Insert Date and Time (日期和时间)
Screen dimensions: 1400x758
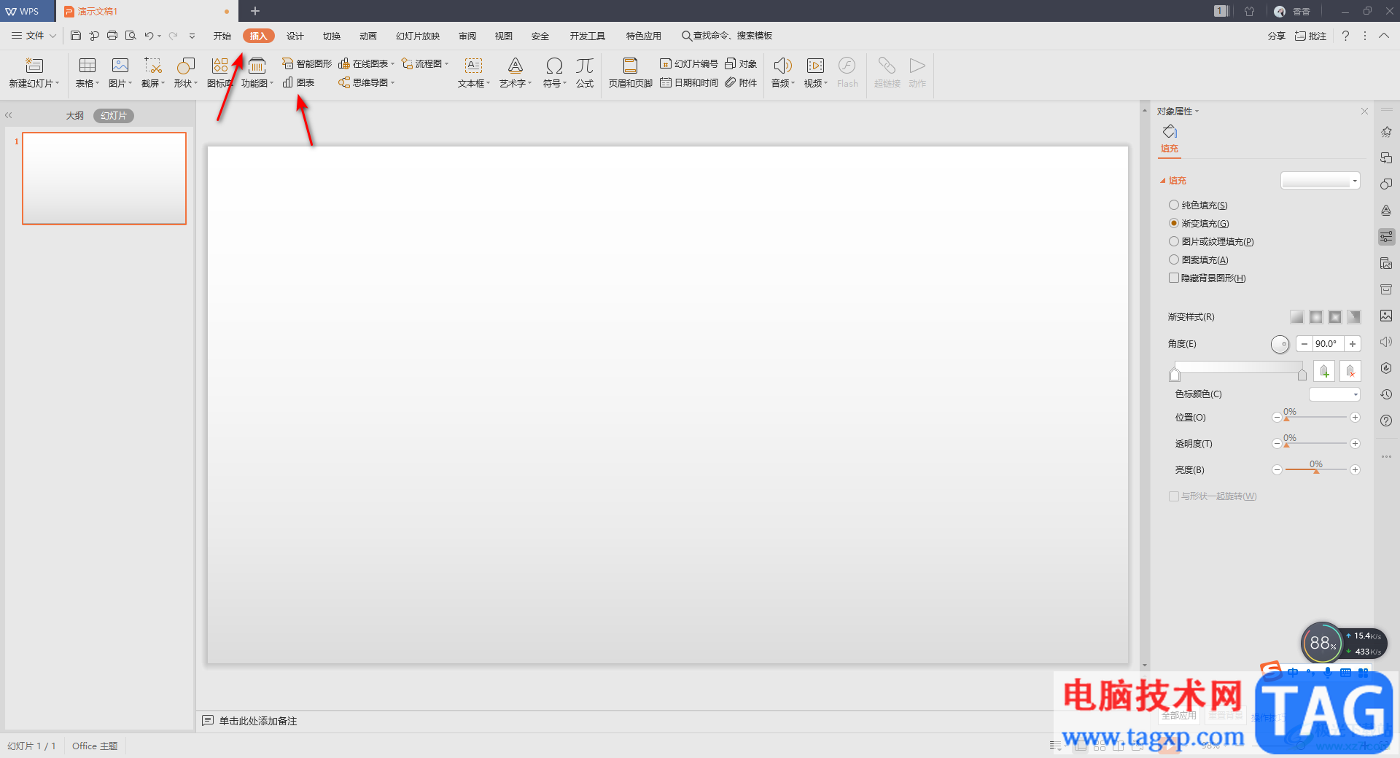689,83
